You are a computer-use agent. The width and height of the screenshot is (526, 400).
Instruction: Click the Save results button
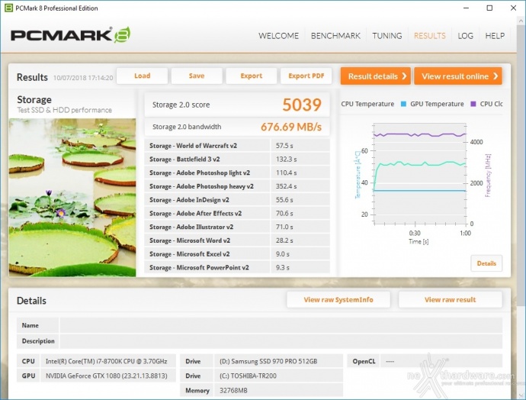197,76
